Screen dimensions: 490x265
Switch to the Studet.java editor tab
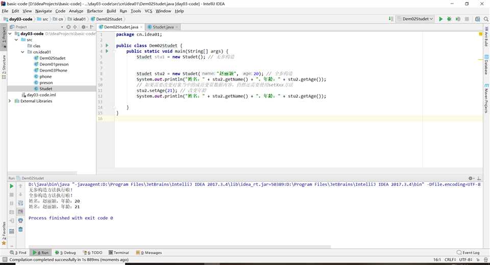163,27
